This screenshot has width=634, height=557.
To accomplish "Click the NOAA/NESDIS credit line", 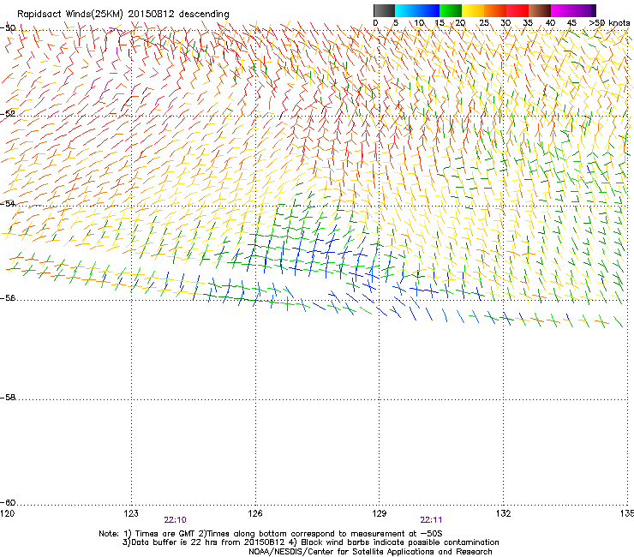I will tap(370, 552).
